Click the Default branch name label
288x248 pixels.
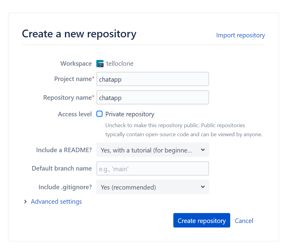point(62,168)
